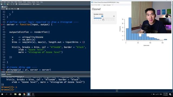Click the Shiny app URL address field
This screenshot has height=97, width=173.
95,5
